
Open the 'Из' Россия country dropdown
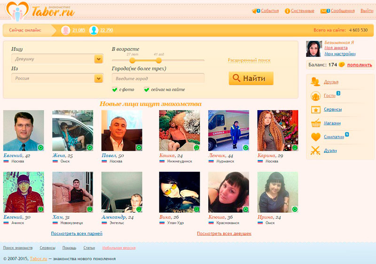point(57,78)
